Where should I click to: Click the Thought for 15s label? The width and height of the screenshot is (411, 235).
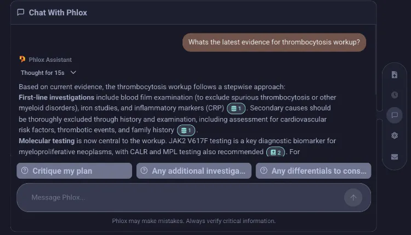[42, 73]
